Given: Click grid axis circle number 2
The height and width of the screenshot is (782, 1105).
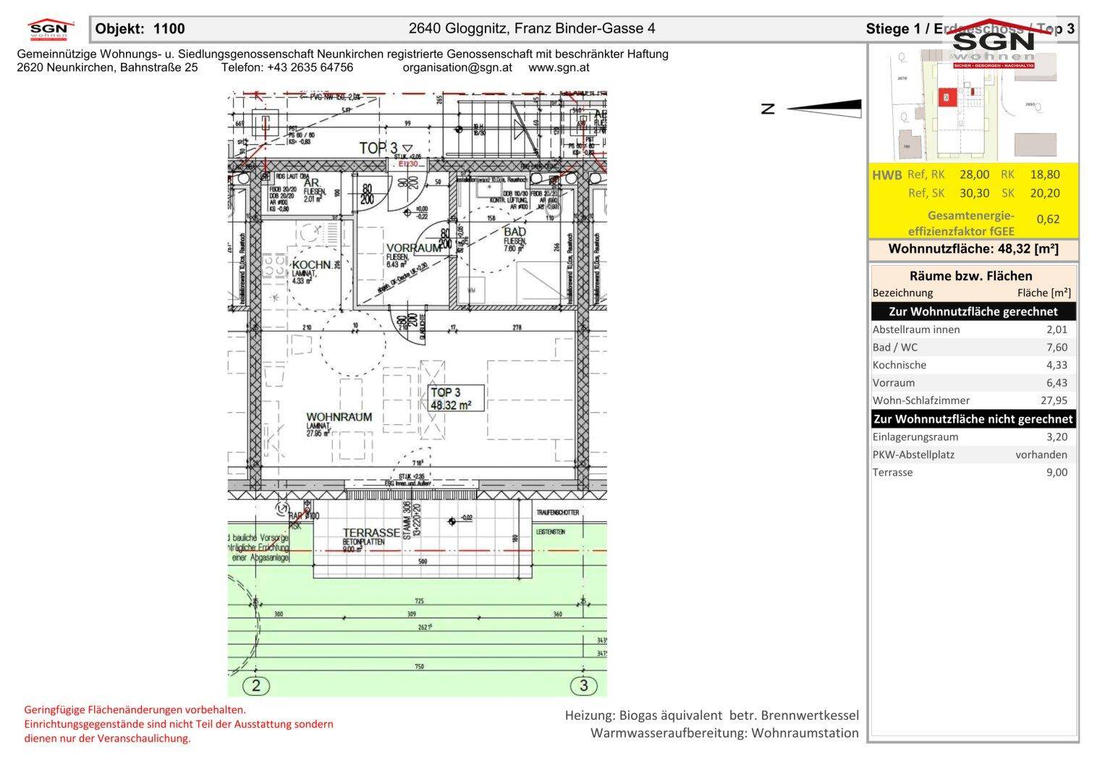Looking at the screenshot, I should (255, 685).
